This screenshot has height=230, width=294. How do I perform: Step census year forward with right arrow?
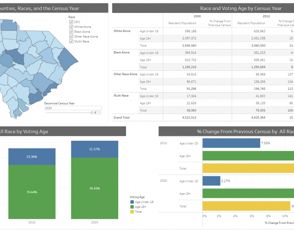click(100, 112)
